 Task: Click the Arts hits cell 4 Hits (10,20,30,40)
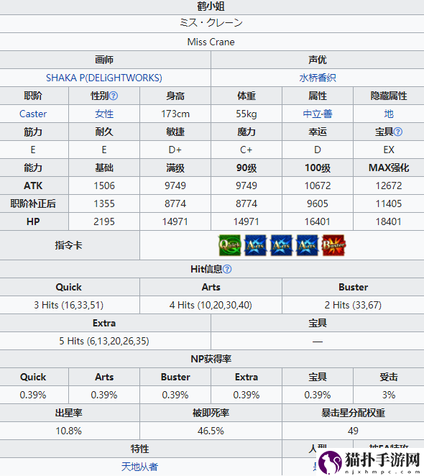(211, 305)
